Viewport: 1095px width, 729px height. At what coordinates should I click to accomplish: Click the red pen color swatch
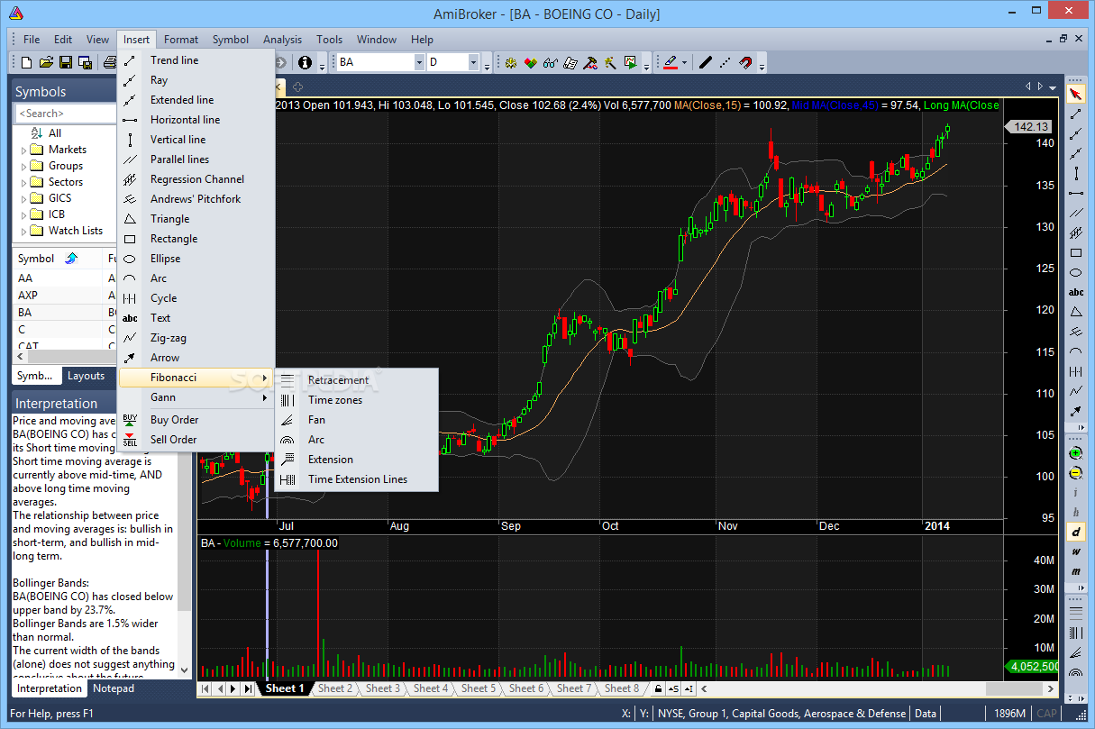pos(670,62)
